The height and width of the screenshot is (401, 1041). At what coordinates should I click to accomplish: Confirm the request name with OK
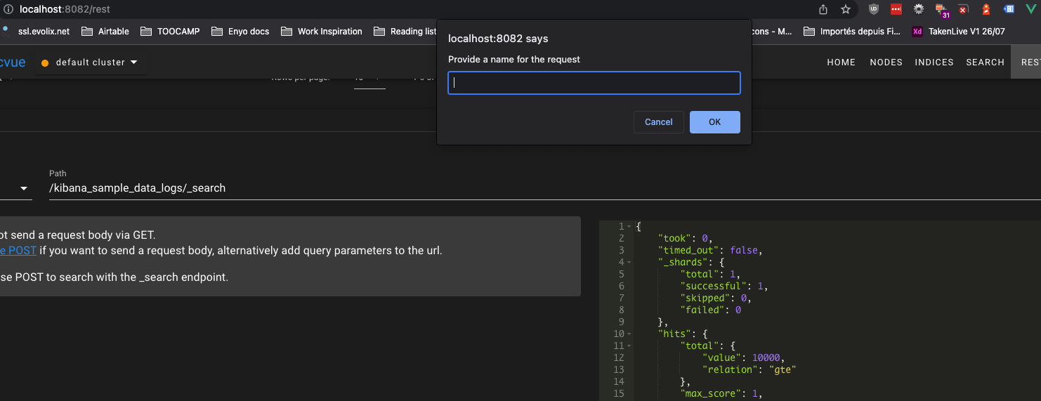714,122
